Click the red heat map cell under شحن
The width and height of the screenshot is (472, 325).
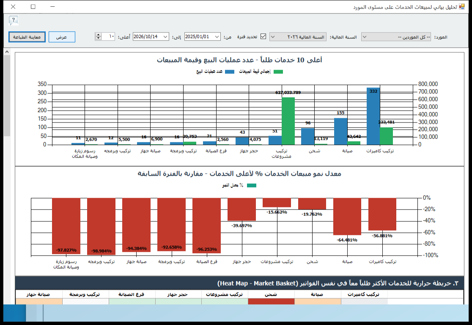coord(271,301)
